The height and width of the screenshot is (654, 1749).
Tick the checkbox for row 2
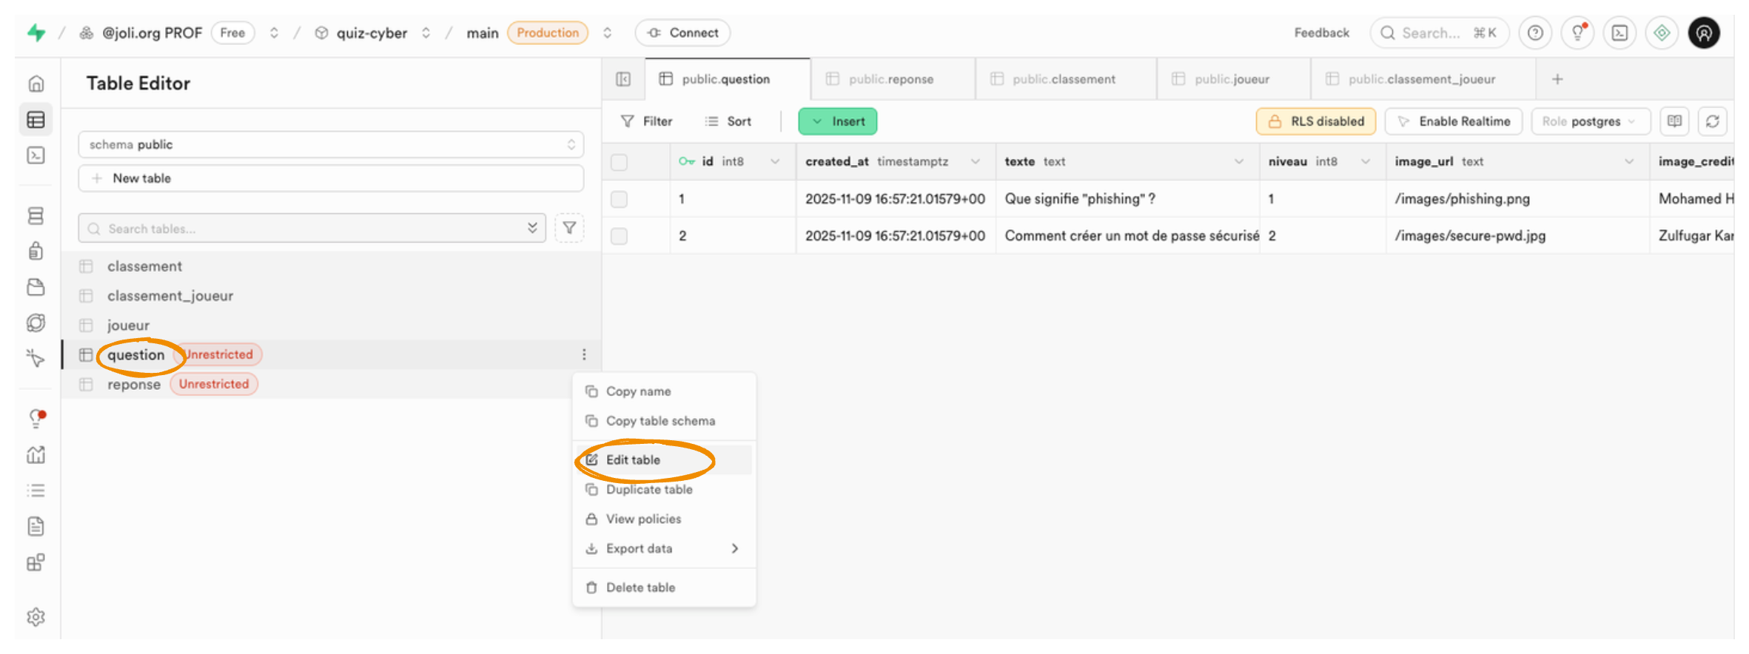click(x=620, y=236)
